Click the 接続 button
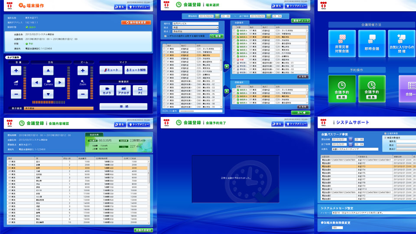416x234 pixels. click(x=123, y=106)
